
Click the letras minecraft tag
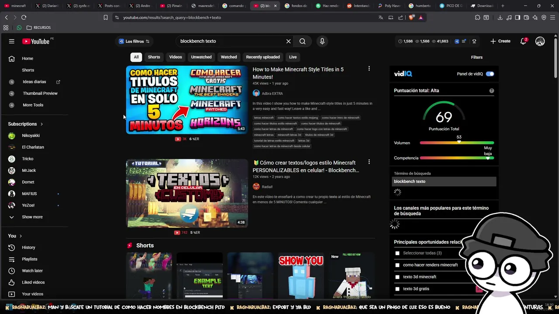pyautogui.click(x=264, y=118)
